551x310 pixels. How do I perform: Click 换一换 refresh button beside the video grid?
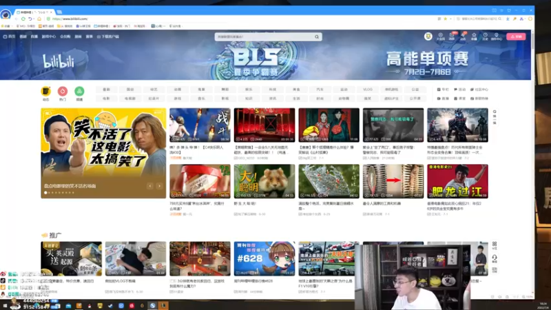(495, 117)
